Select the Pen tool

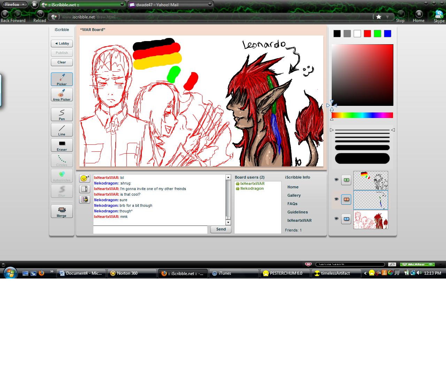(62, 114)
